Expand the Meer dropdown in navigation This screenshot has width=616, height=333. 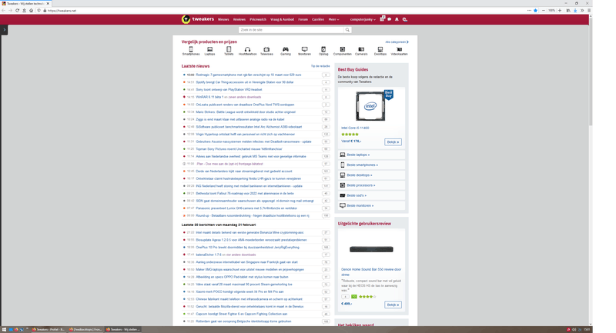point(333,19)
